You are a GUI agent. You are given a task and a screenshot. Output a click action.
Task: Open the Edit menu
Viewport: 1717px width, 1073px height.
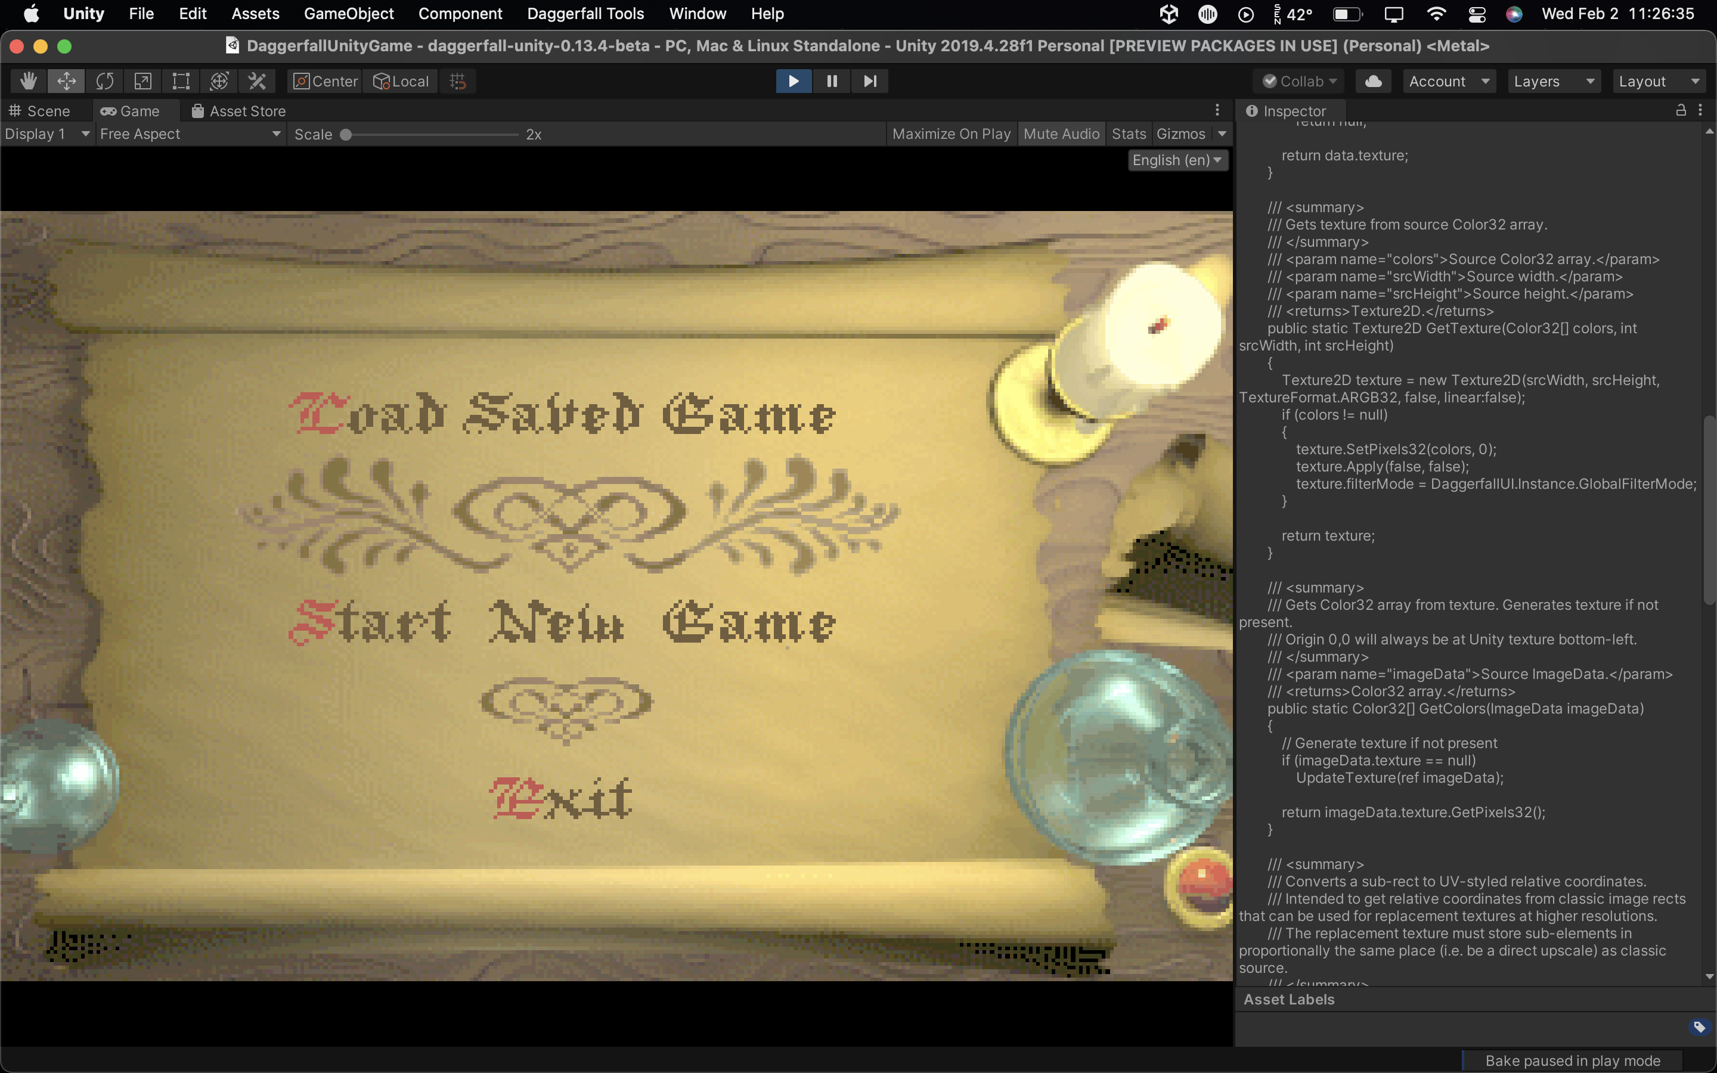coord(193,14)
